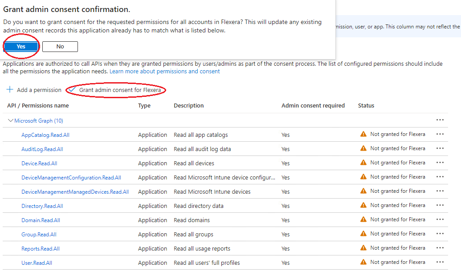Open ellipsis menu for Reports.Read.All row
The height and width of the screenshot is (275, 461).
440,248
